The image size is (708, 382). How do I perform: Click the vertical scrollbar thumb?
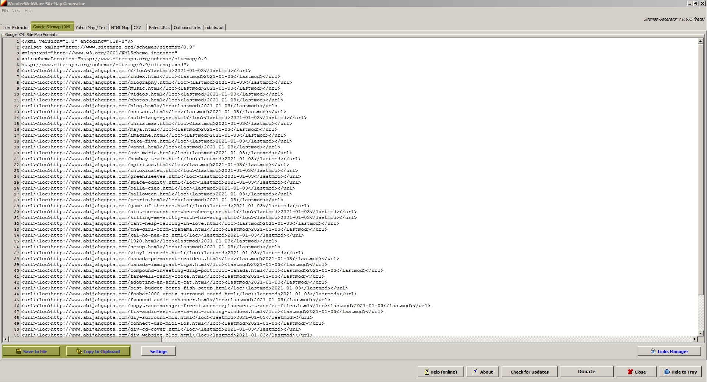click(701, 170)
